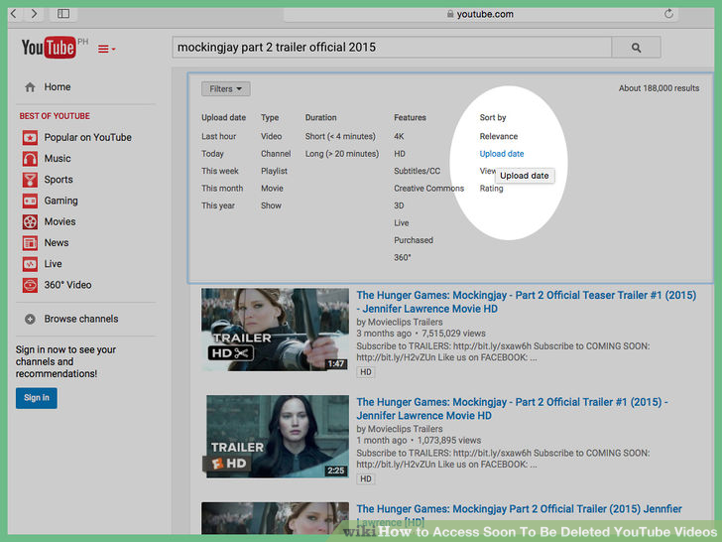This screenshot has width=722, height=542.
Task: Enable the Purchased feature filter
Action: pyautogui.click(x=414, y=240)
